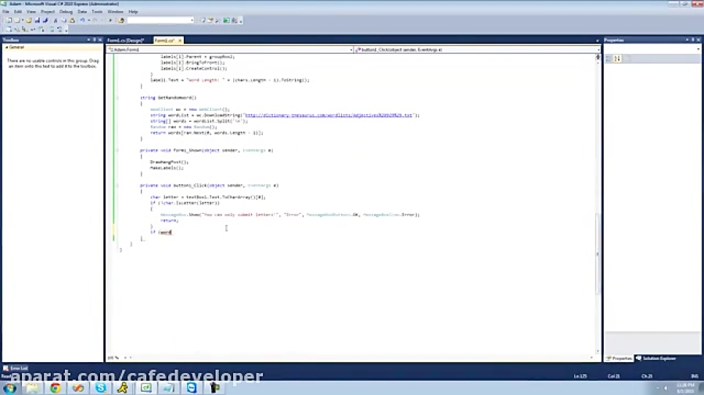Click the Copy toolbar icon

pyautogui.click(x=64, y=20)
